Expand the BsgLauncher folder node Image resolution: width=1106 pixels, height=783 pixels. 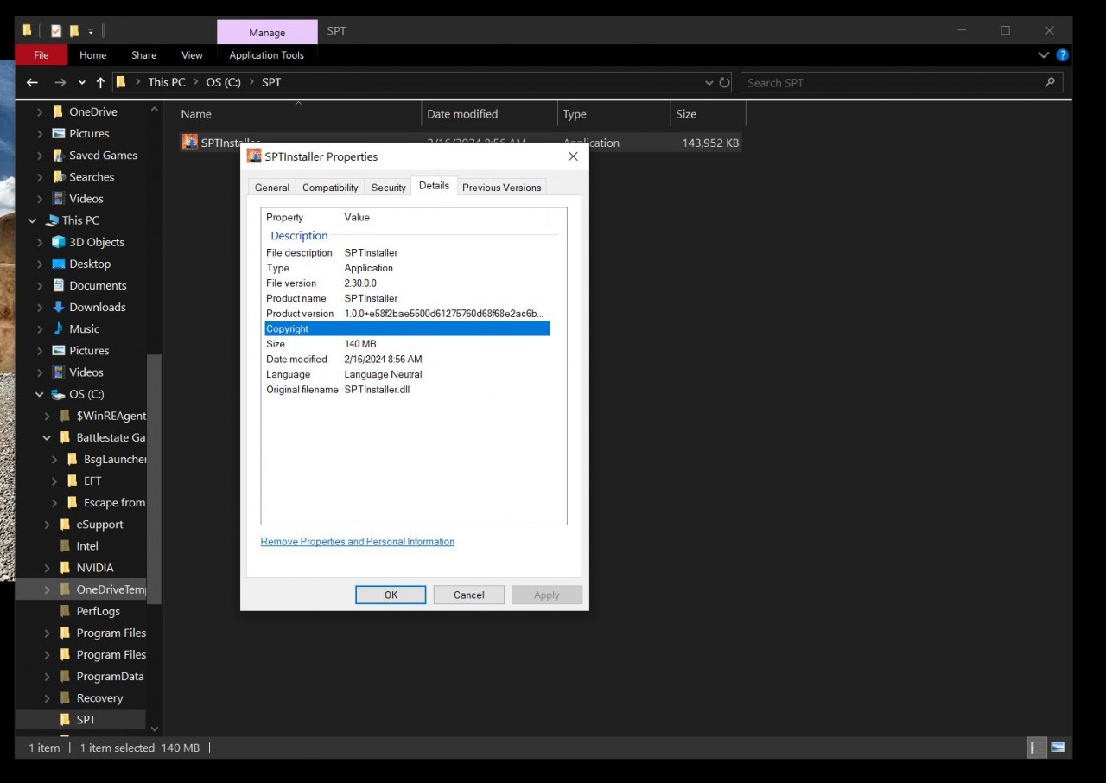point(54,459)
